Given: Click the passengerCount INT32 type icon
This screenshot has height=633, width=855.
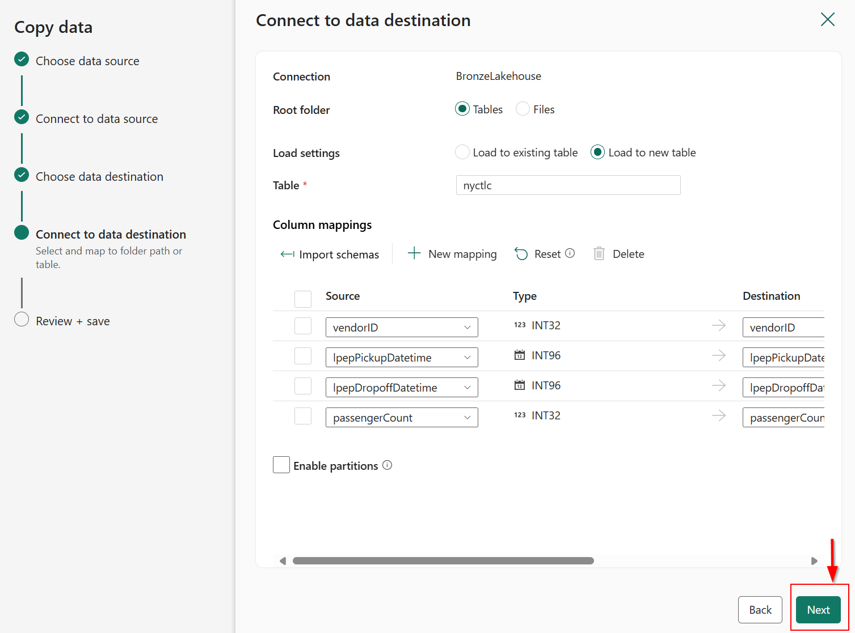Looking at the screenshot, I should point(520,415).
